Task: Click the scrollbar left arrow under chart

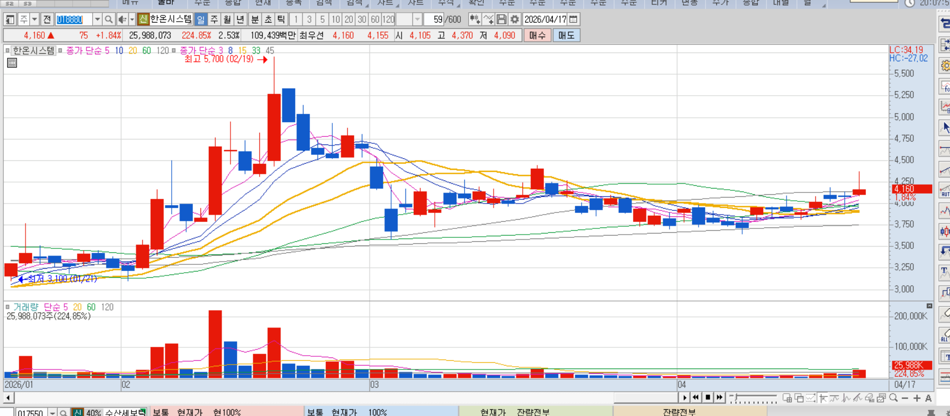Action: pos(8,398)
